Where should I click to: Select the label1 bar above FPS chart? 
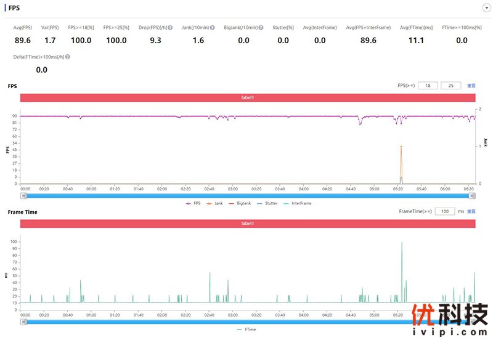click(248, 97)
